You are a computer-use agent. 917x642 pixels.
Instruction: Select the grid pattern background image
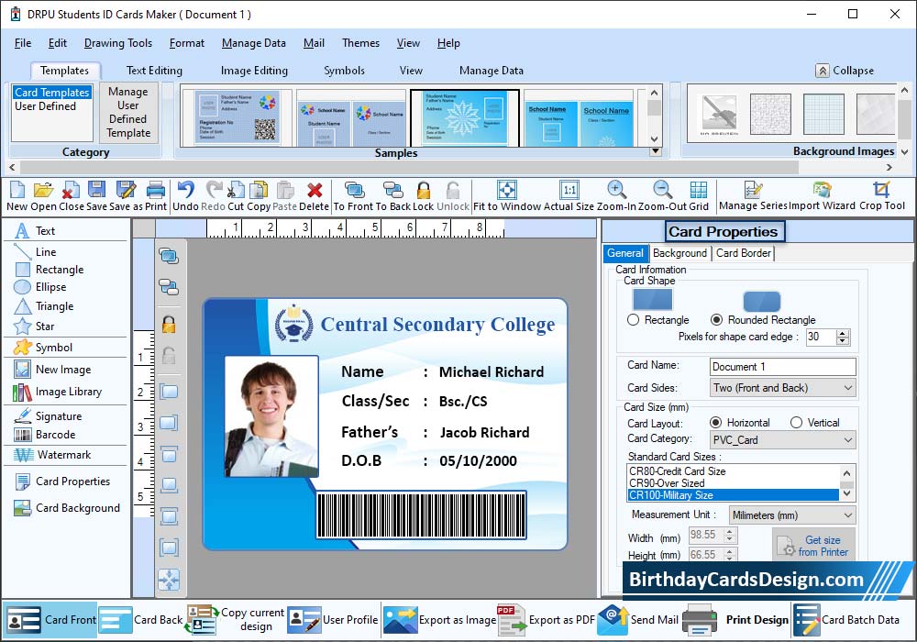coord(823,114)
